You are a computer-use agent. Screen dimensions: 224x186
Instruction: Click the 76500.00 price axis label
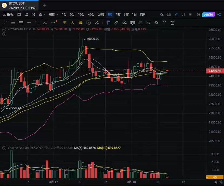pos(215,30)
